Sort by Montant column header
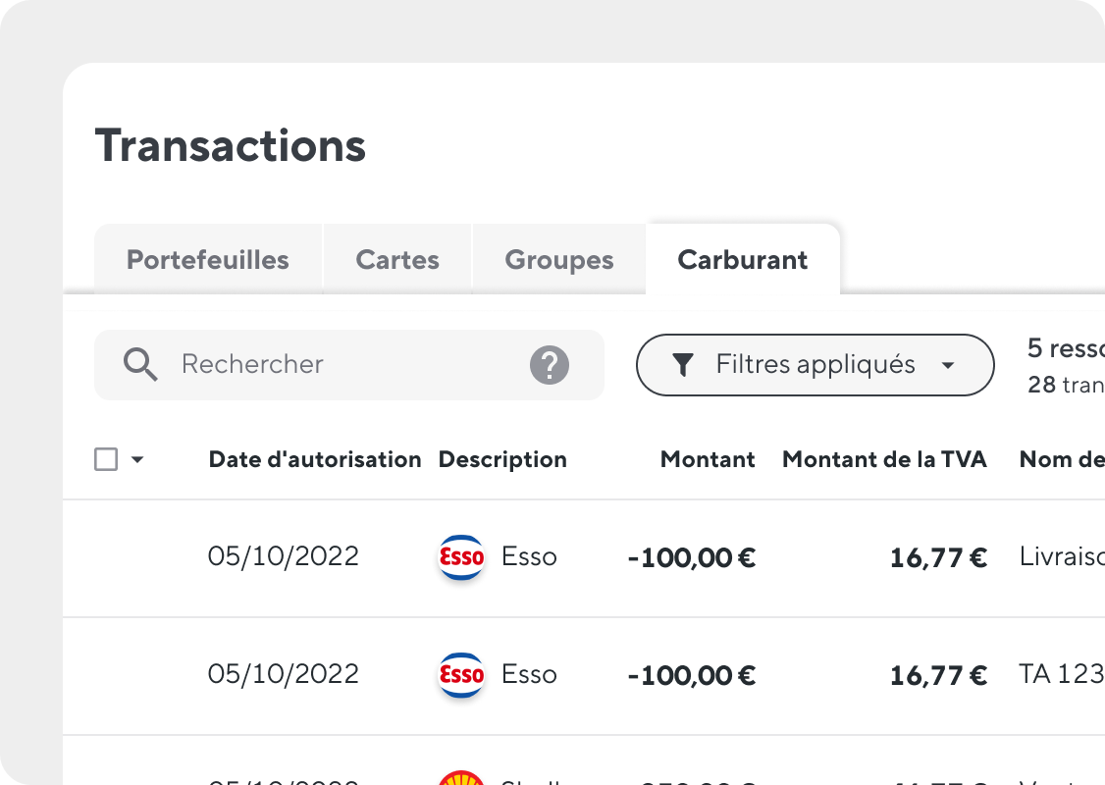Screen dimensions: 1105x785 coord(708,459)
